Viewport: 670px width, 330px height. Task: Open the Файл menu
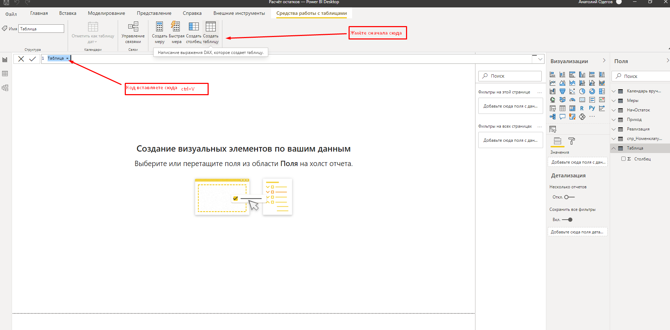pos(11,14)
